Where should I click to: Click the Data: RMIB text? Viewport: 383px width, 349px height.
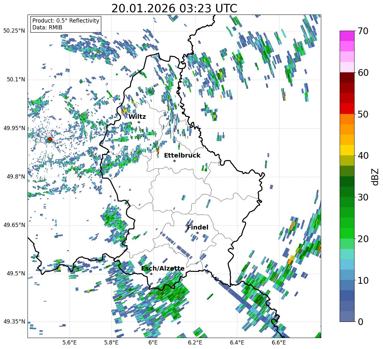pos(47,27)
